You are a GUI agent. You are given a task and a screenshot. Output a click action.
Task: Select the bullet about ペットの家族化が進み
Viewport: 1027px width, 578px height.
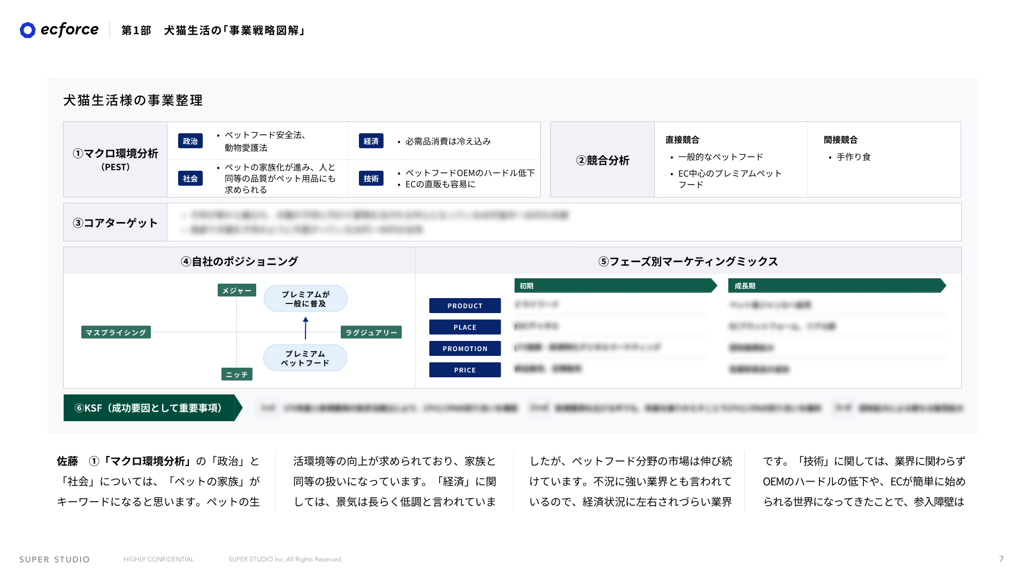pyautogui.click(x=280, y=179)
